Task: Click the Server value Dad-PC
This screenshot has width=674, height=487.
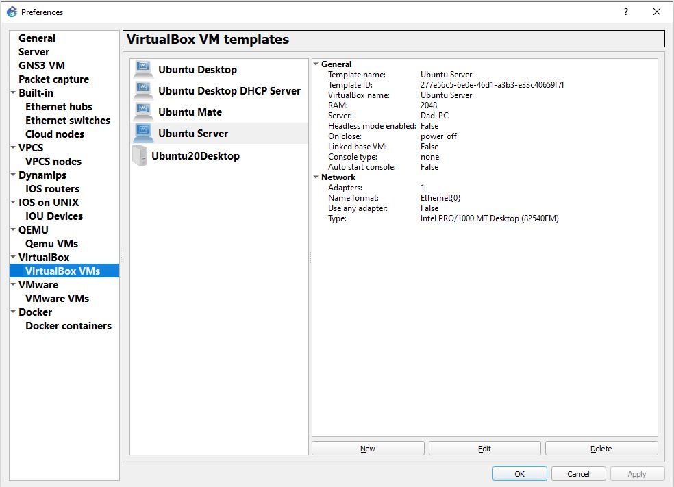Action: point(434,116)
